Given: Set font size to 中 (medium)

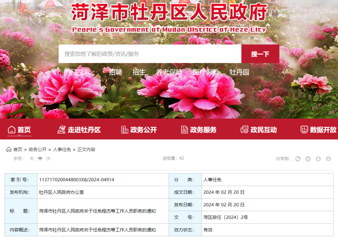Looking at the screenshot, I should [40, 159].
